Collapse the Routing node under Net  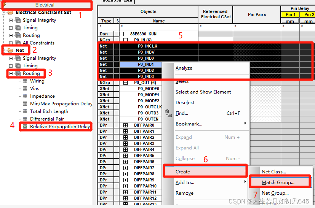(x=11, y=73)
